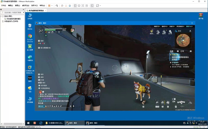Close the virtual machine tab
The width and height of the screenshot is (208, 129).
click(46, 11)
